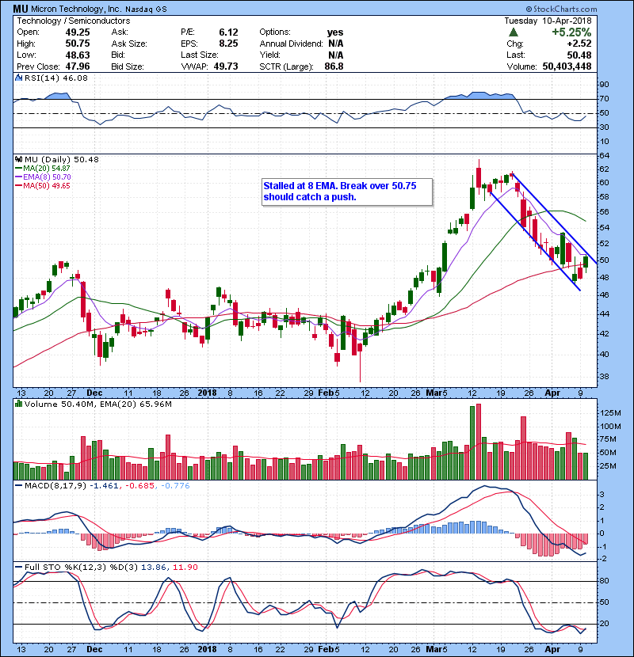Click the Volume 50.40M, EMA(20) 65.96M label

98,404
